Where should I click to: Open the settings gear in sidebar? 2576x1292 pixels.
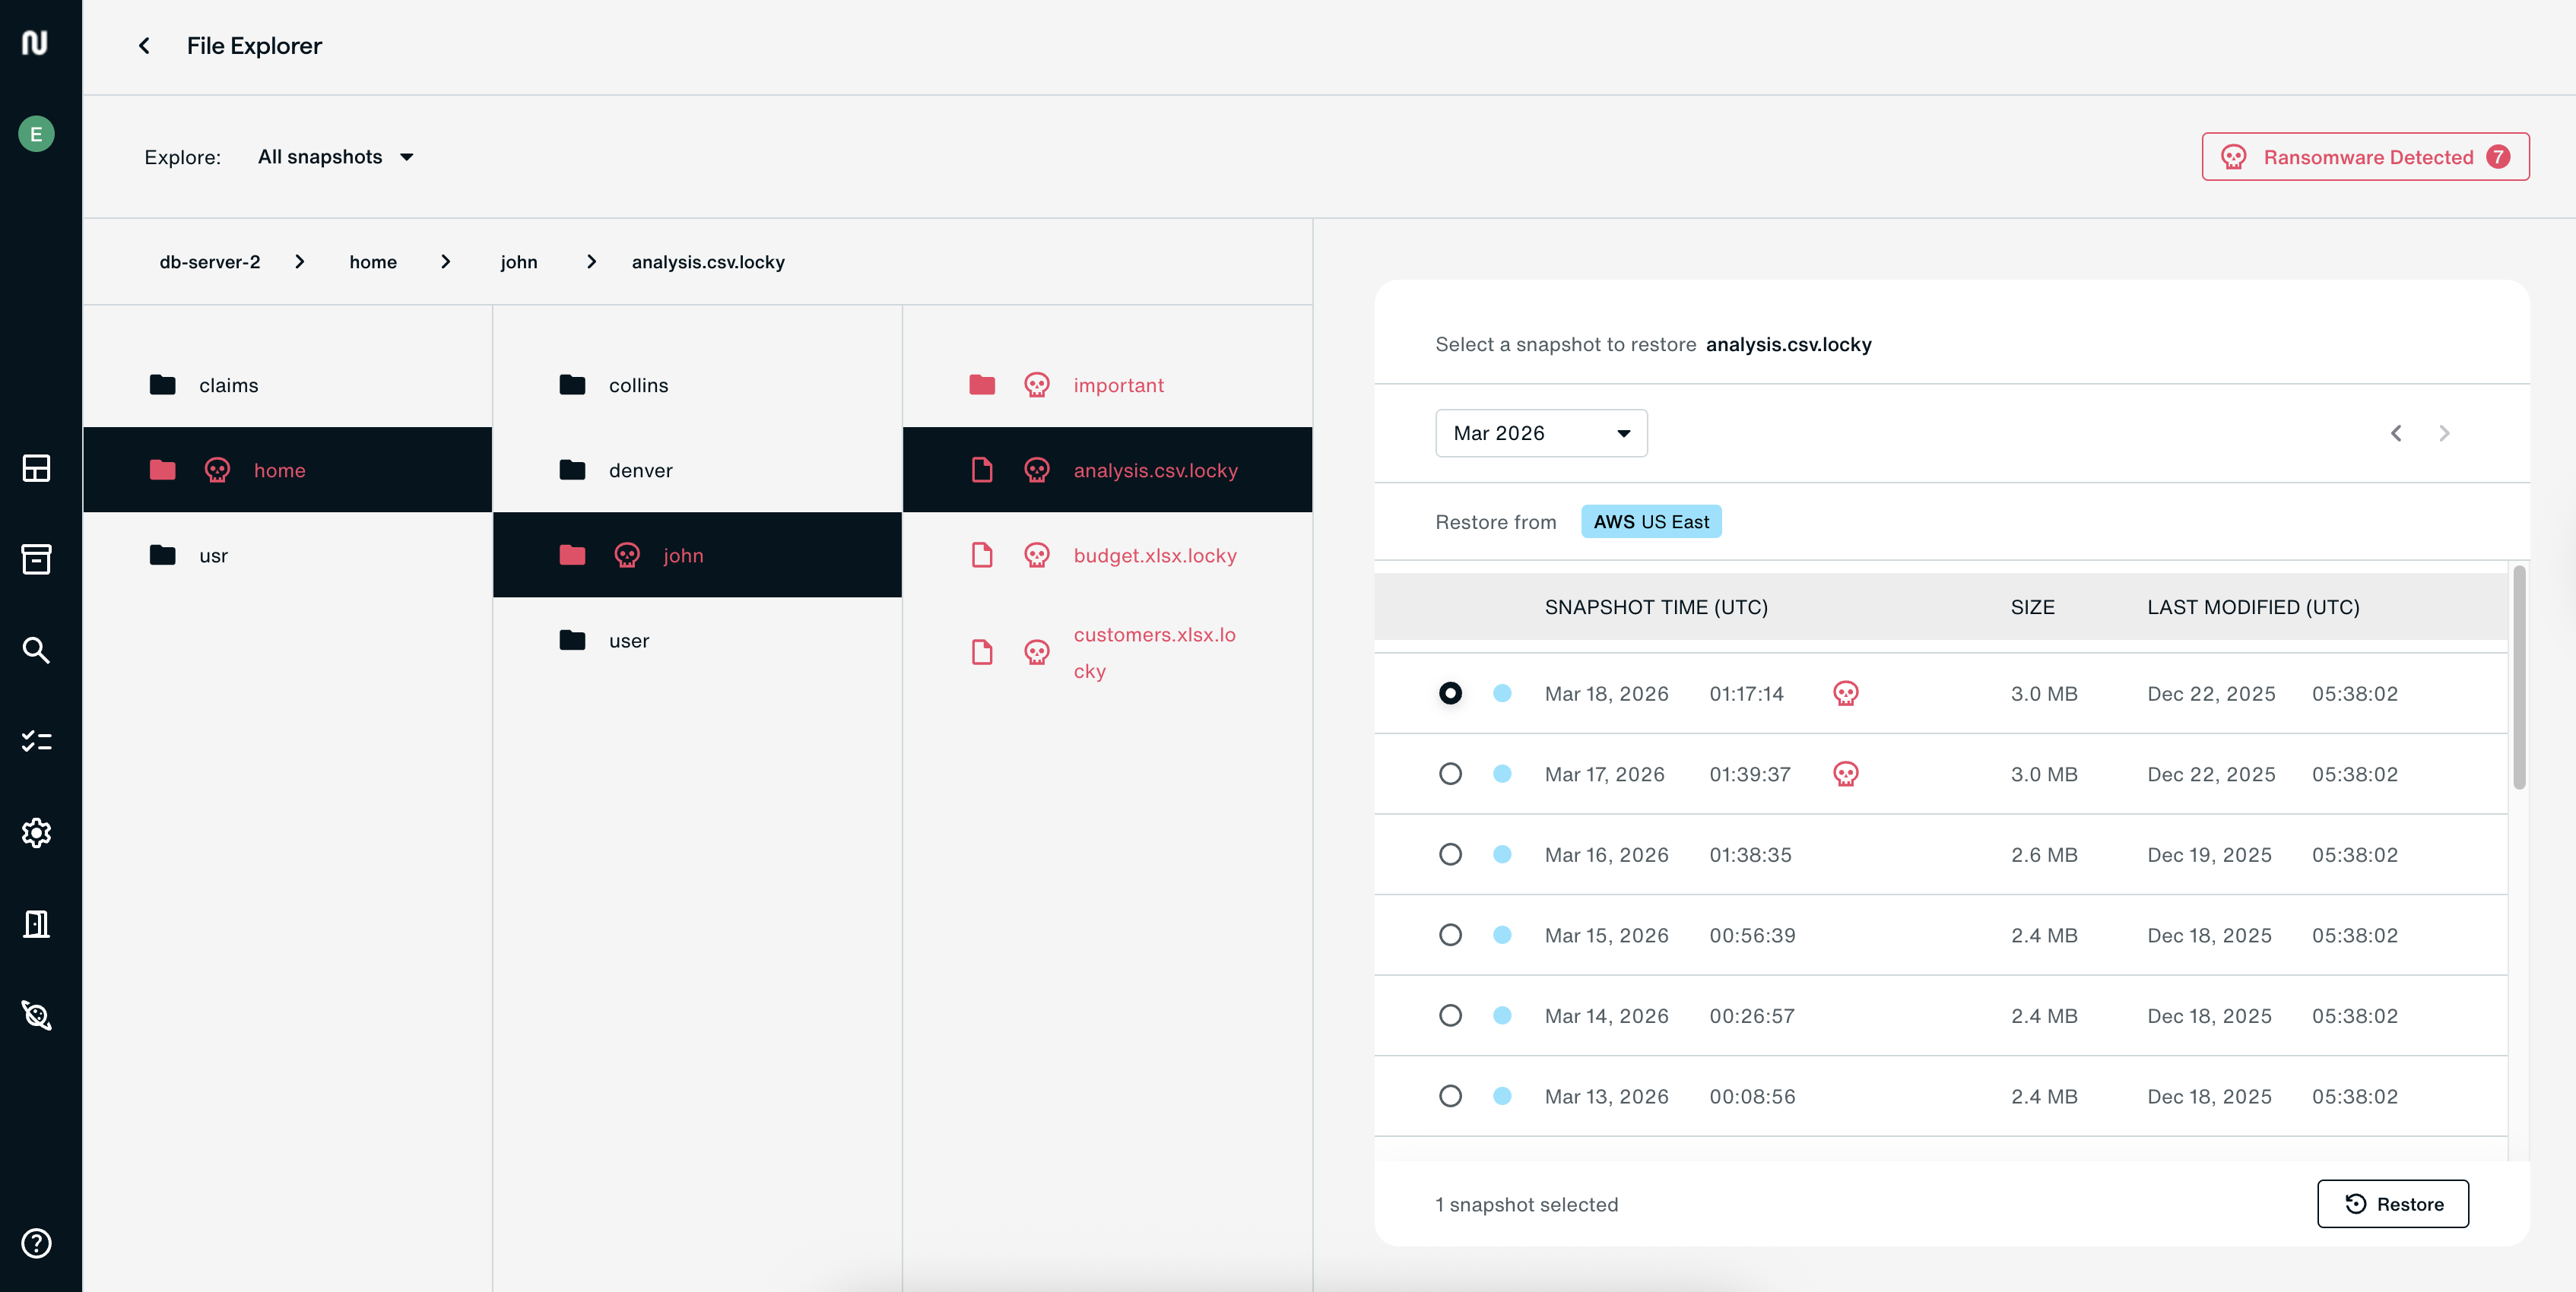pyautogui.click(x=36, y=832)
